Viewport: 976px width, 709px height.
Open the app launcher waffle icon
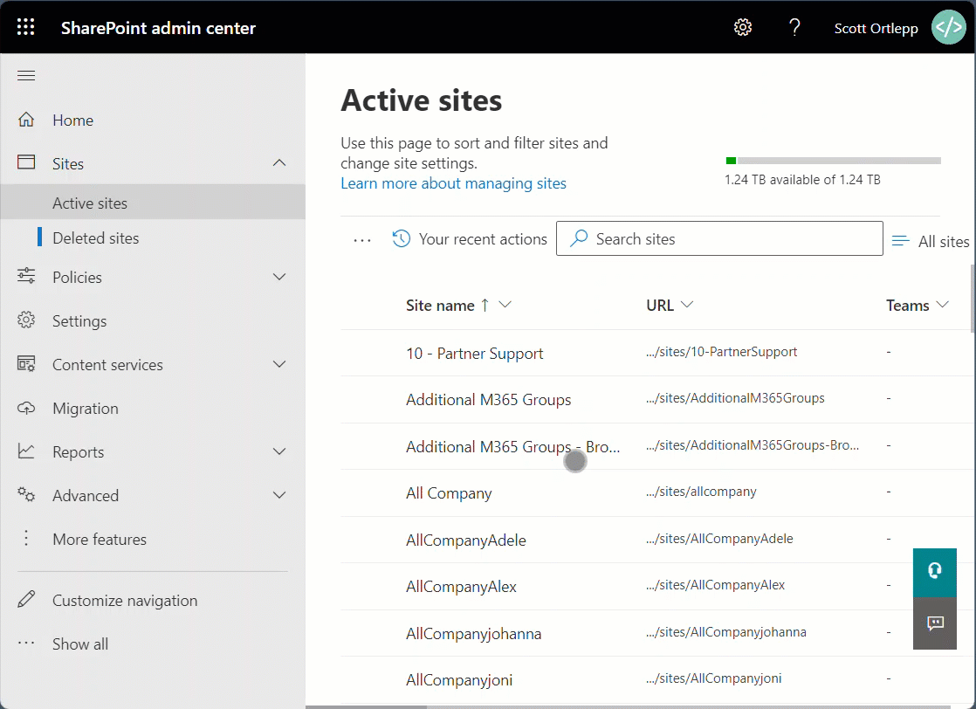point(25,27)
